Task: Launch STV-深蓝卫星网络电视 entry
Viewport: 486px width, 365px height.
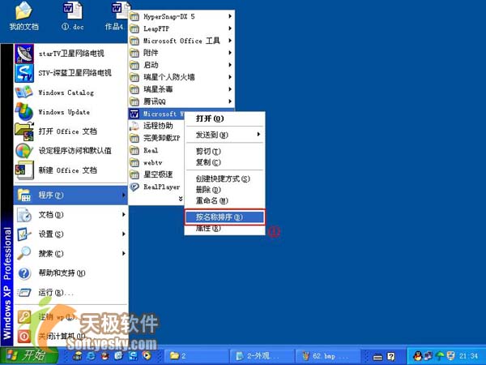Action: click(70, 73)
